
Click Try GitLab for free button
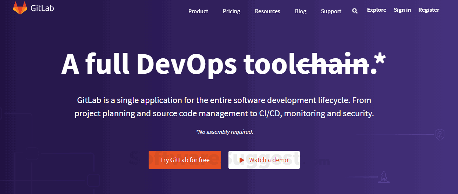(x=185, y=160)
